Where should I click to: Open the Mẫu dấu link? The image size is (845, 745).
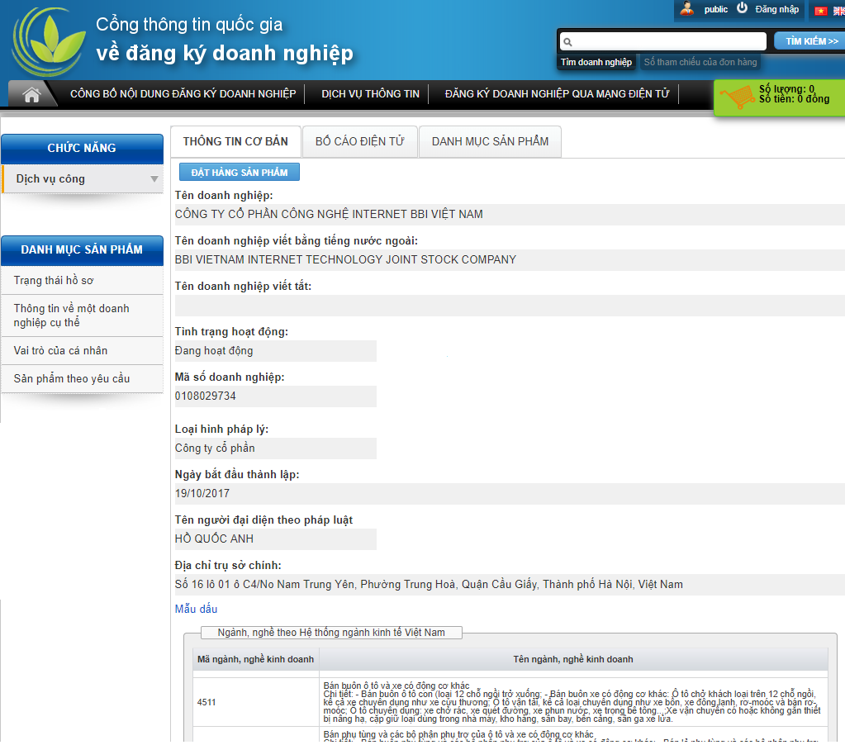click(x=196, y=609)
